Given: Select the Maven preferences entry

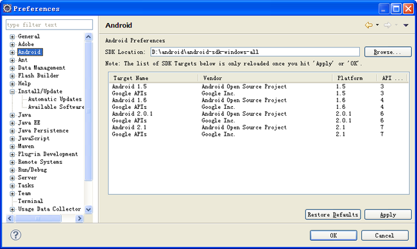Looking at the screenshot, I should pyautogui.click(x=26, y=147).
